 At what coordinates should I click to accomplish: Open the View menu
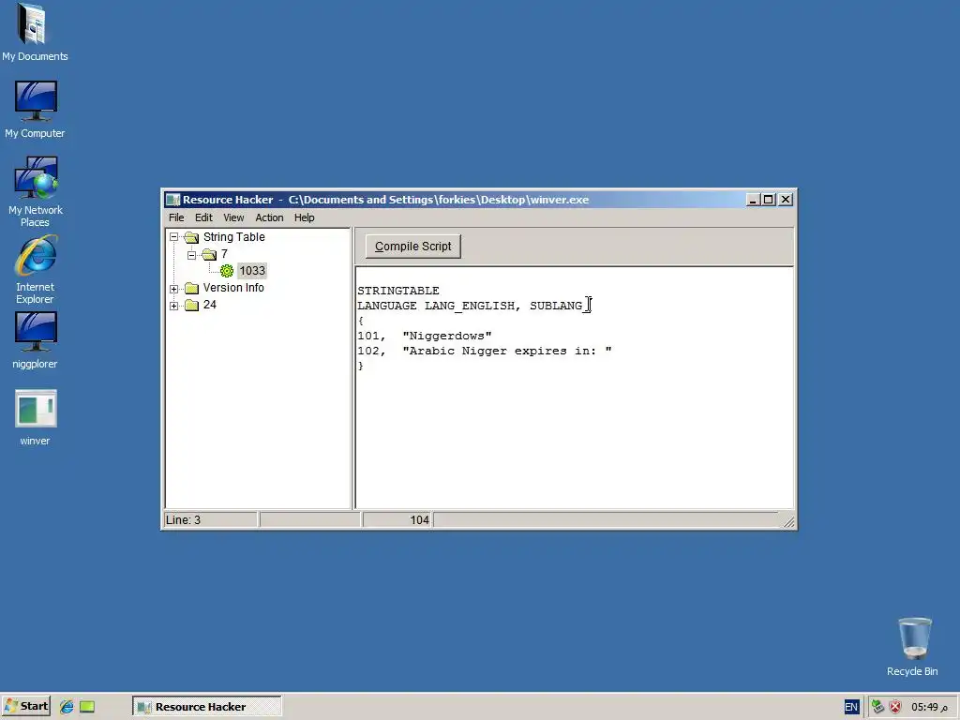coord(233,217)
